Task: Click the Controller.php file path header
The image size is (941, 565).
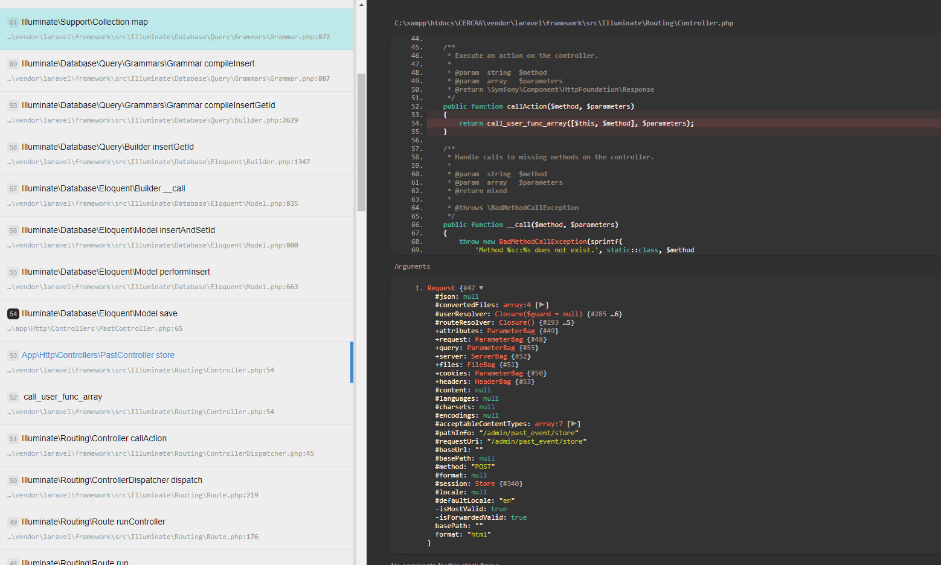Action: [564, 23]
